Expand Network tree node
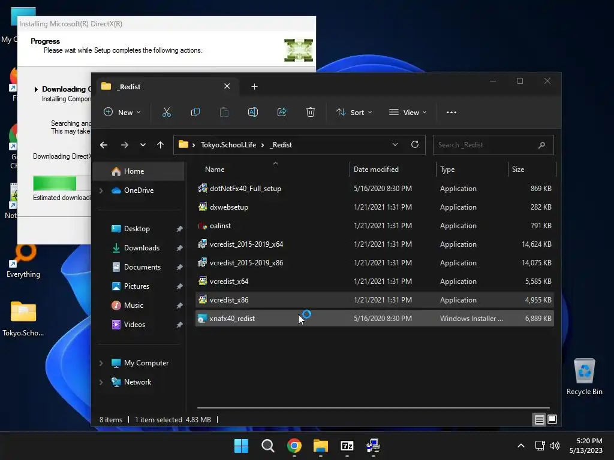The height and width of the screenshot is (460, 614). [x=101, y=382]
